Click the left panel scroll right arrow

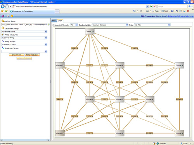(48, 140)
